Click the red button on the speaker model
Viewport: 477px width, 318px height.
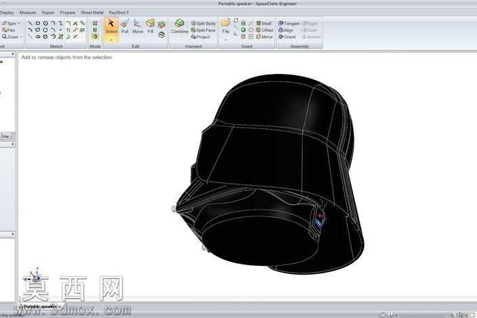[320, 216]
